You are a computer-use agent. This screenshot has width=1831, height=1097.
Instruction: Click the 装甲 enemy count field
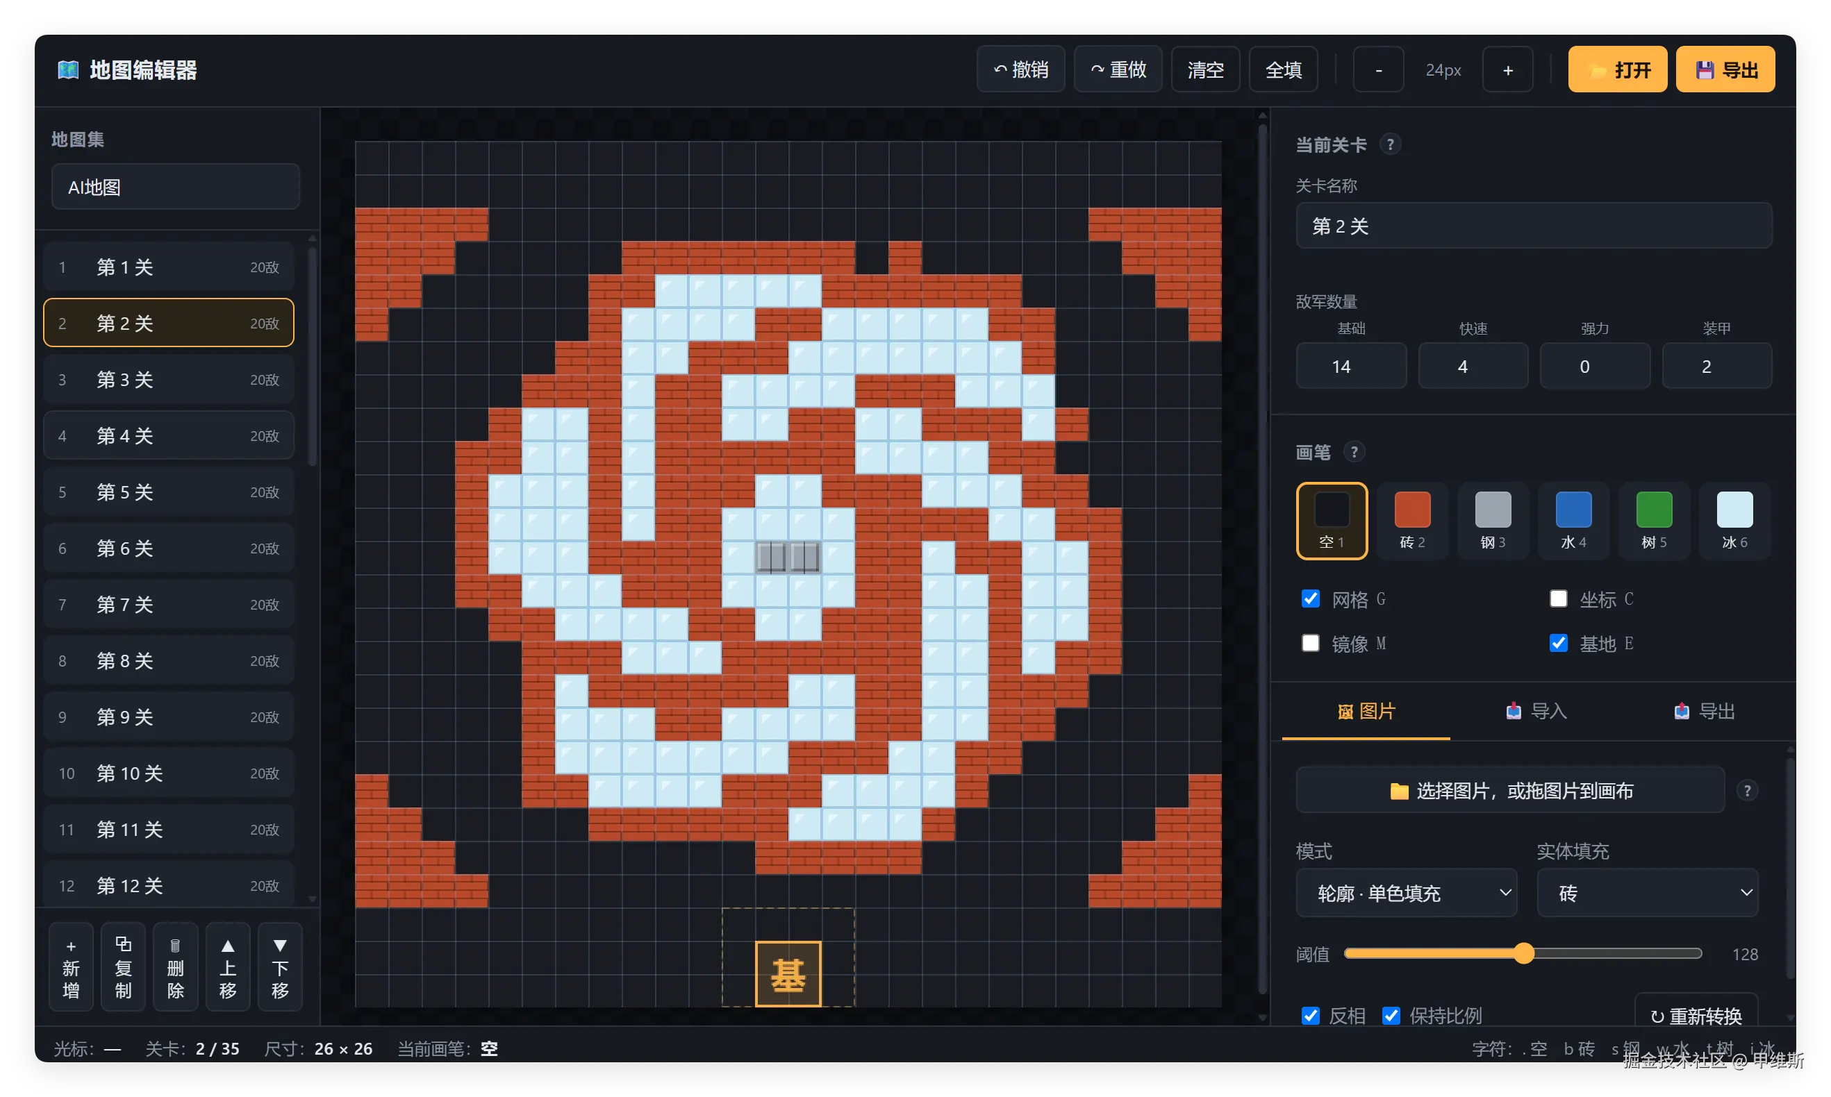point(1717,366)
